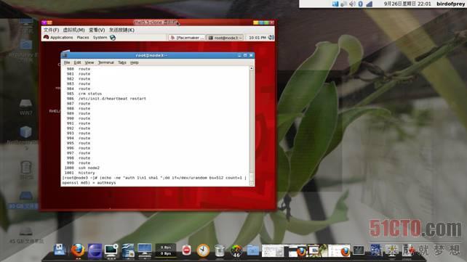Maximize the root@node3 terminal window

click(x=245, y=55)
